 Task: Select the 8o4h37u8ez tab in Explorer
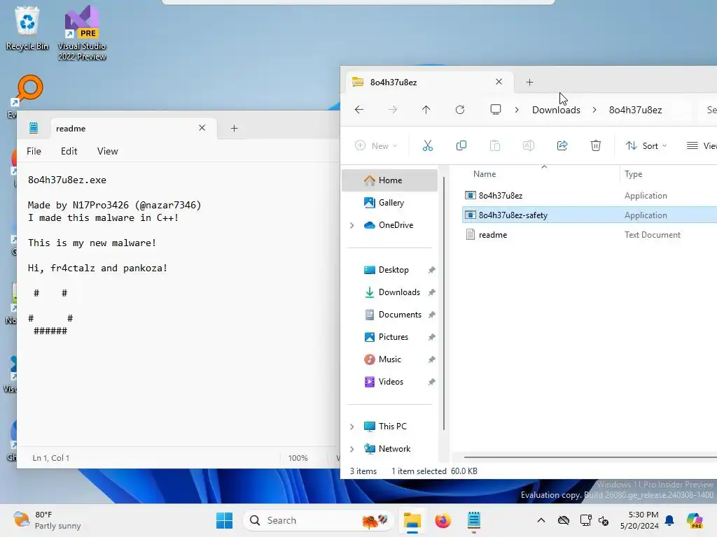pos(429,83)
